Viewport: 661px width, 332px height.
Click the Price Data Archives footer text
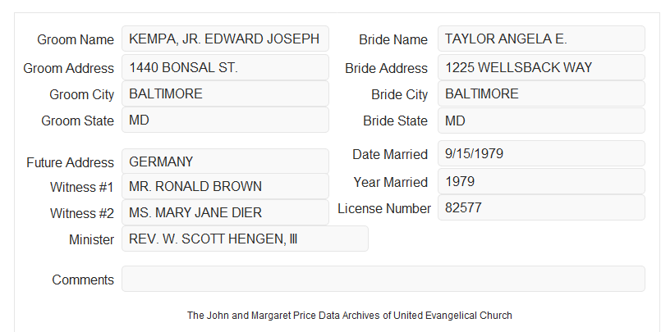pyautogui.click(x=350, y=315)
